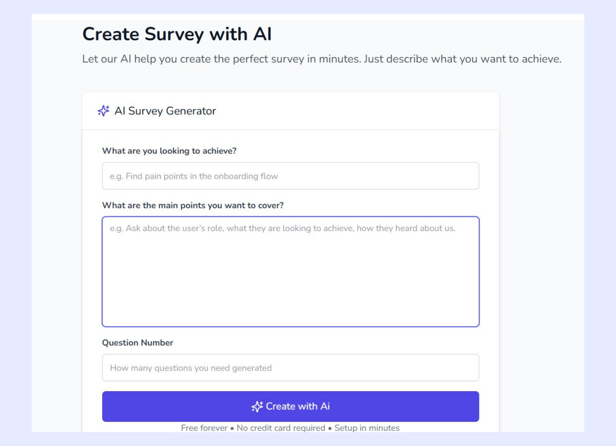Click the 'What are you looking to achieve?' label
Viewport: 616px width, 446px height.
coord(170,151)
